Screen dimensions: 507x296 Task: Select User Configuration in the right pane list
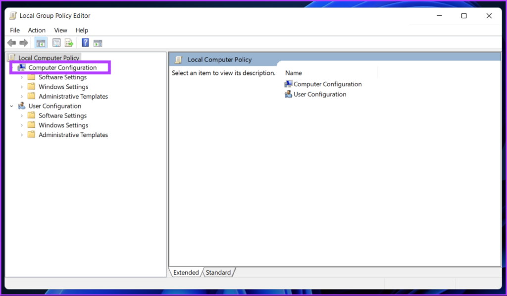[319, 94]
